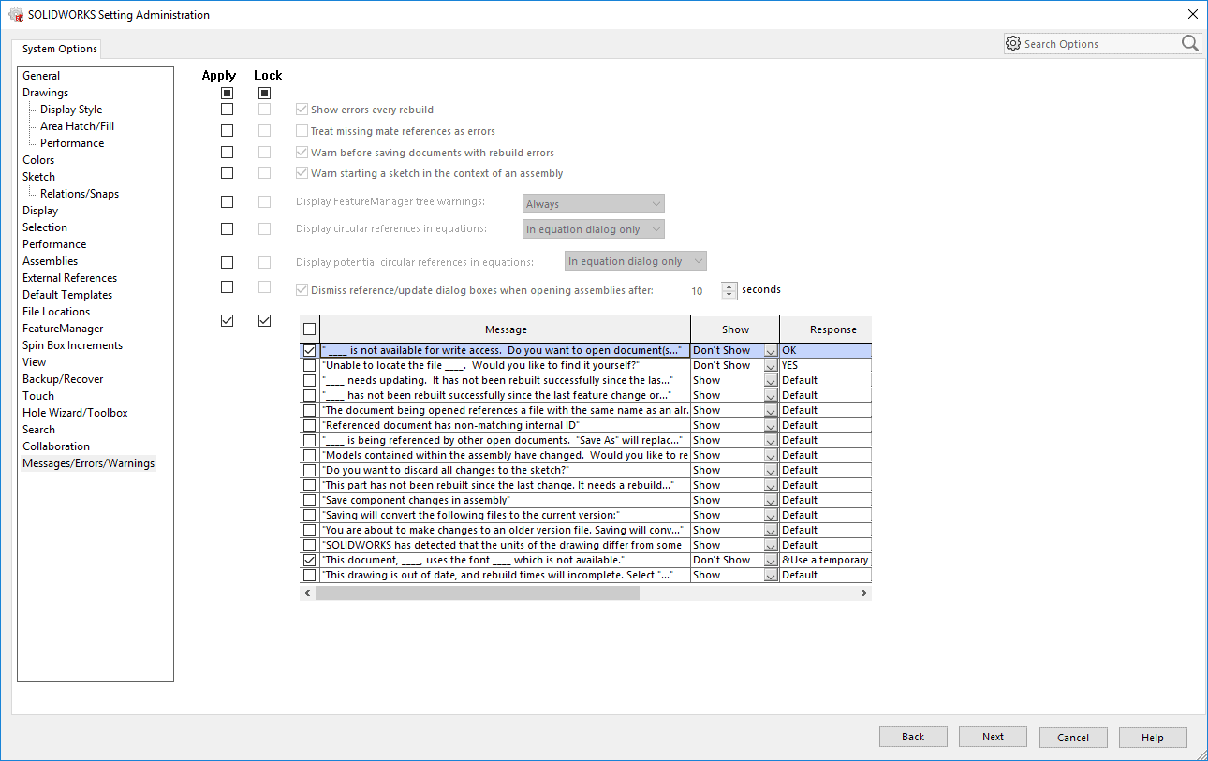Open Show dropdown for 'write access' message row

(x=771, y=351)
